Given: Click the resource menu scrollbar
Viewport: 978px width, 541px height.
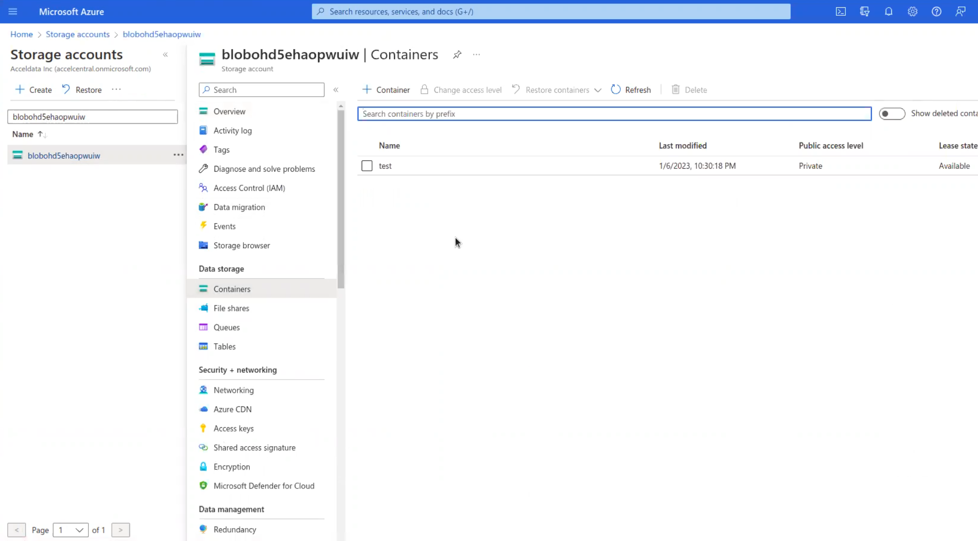Looking at the screenshot, I should pos(341,200).
